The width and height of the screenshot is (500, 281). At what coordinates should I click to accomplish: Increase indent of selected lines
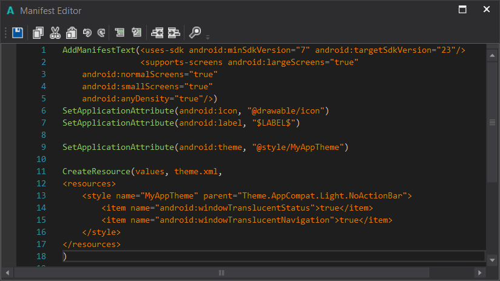click(x=174, y=33)
